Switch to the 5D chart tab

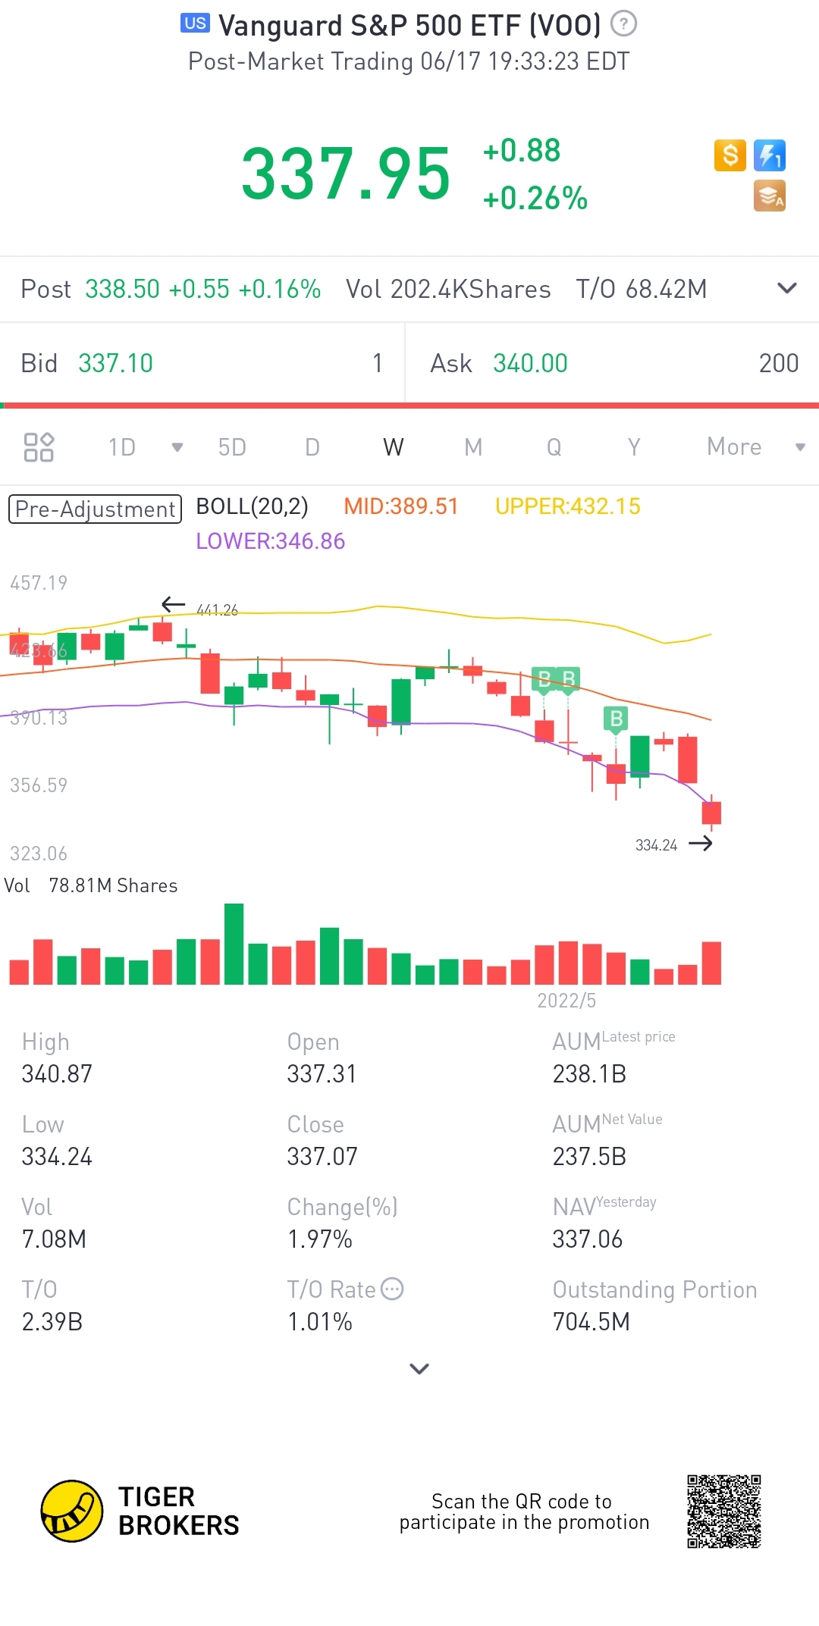(x=232, y=447)
